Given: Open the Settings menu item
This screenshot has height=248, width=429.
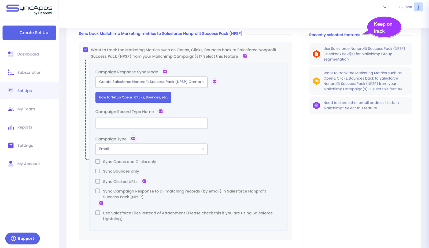Looking at the screenshot, I should pos(25,145).
